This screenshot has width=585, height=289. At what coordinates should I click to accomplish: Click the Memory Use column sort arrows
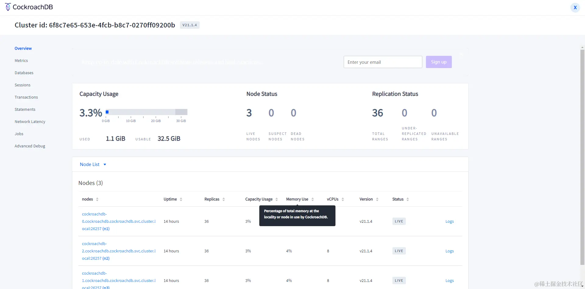[x=313, y=199]
